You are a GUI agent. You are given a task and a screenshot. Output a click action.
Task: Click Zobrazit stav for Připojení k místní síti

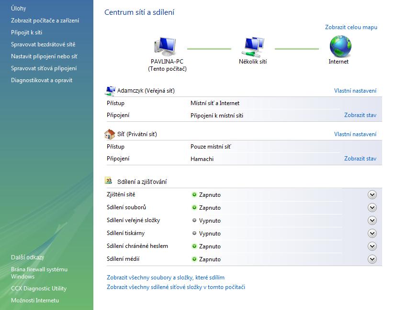(x=360, y=115)
